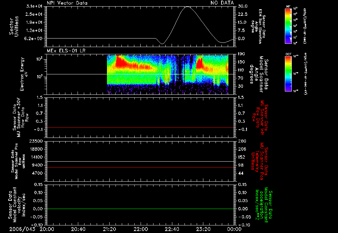Click the 23500 scanner position tick label
The image size is (338, 233).
pyautogui.click(x=36, y=141)
